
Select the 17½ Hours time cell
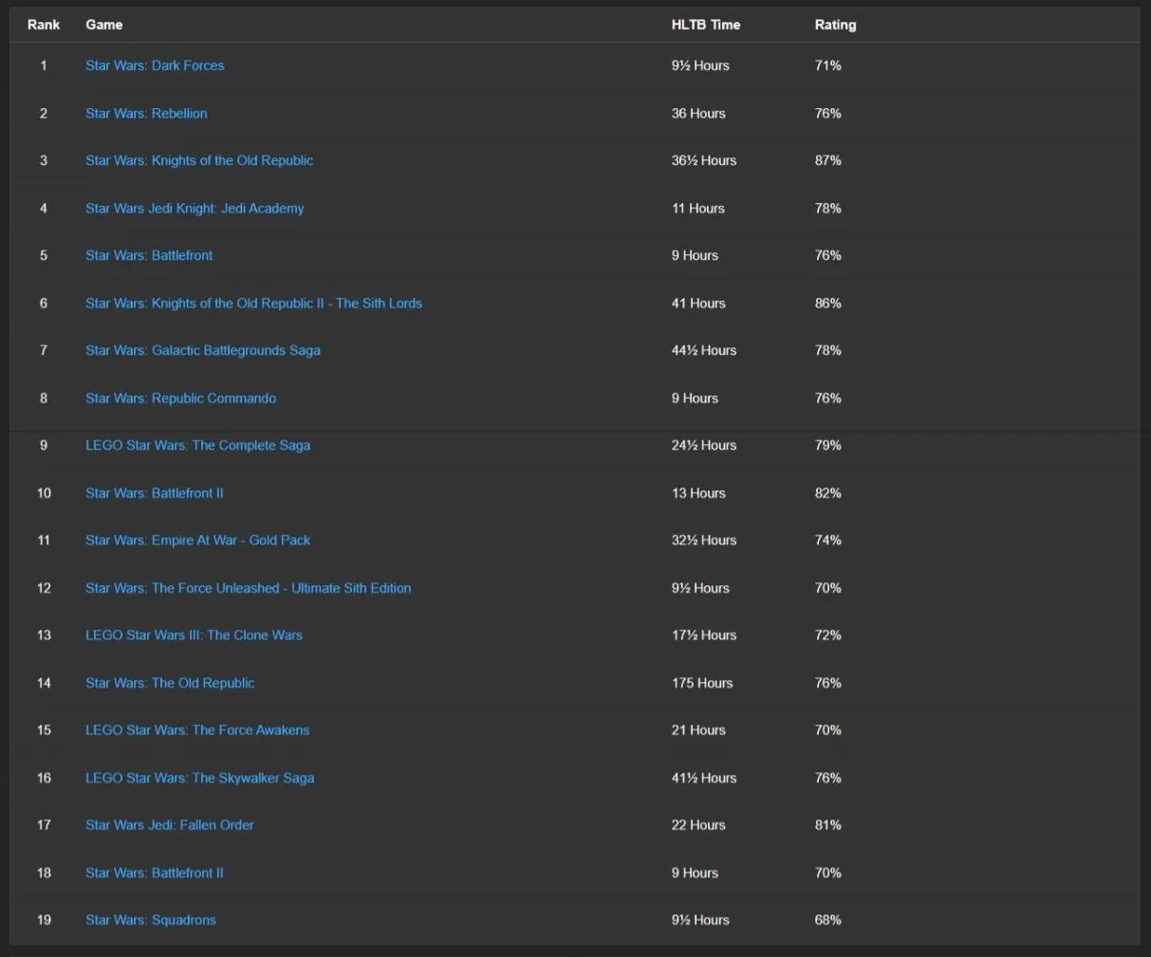(704, 635)
